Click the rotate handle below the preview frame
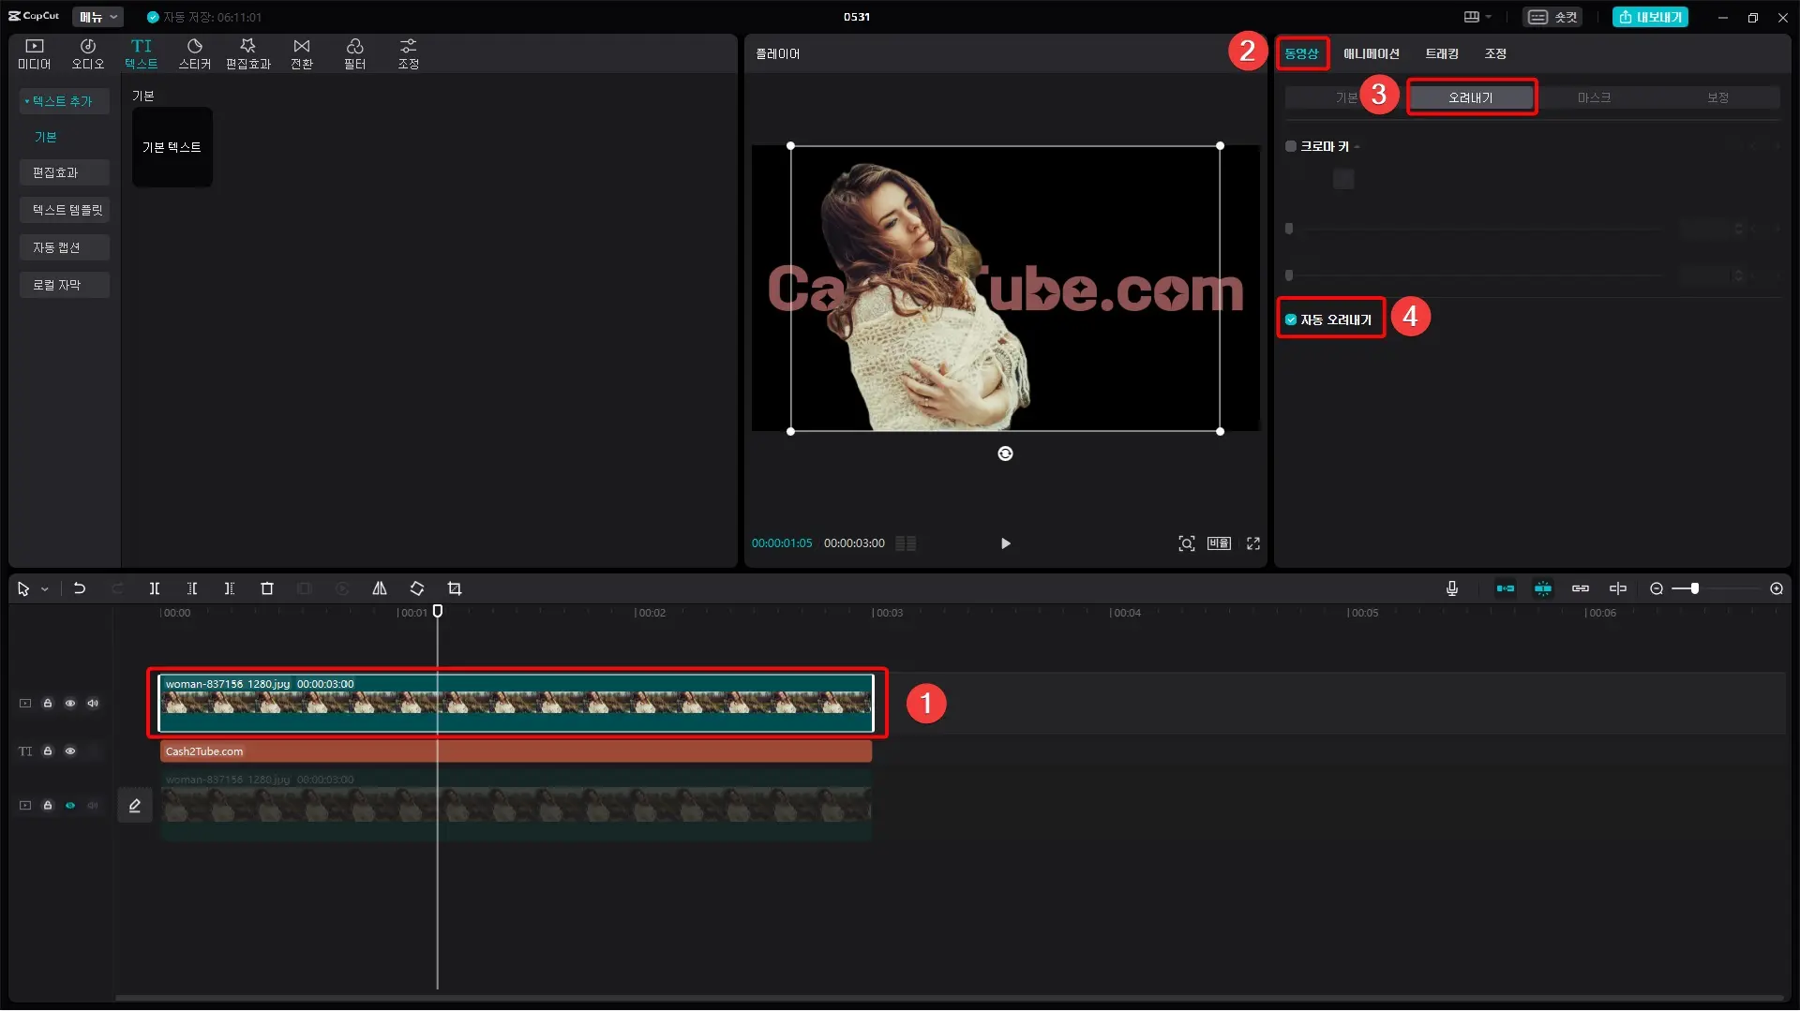 pos(1005,453)
